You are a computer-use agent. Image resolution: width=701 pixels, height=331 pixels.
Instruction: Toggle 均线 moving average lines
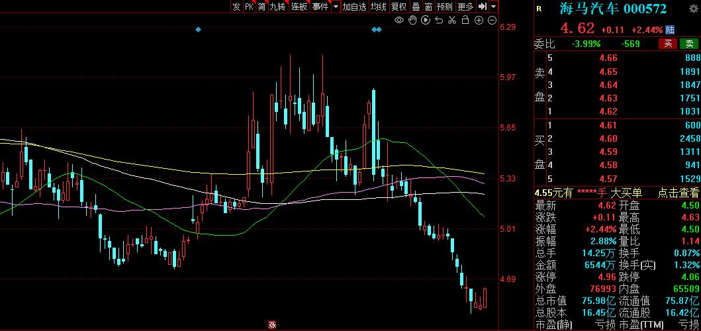click(378, 7)
